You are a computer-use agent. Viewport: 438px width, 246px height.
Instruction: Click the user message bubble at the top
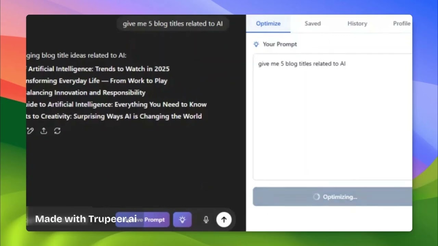[x=173, y=24]
